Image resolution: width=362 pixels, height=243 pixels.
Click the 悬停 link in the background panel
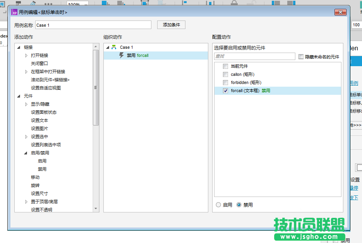(354, 188)
